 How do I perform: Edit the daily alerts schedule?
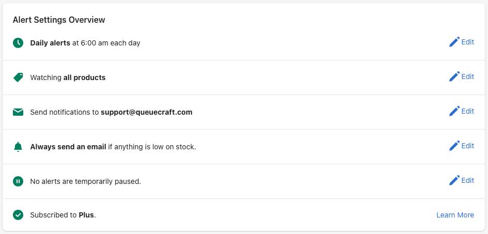point(462,42)
